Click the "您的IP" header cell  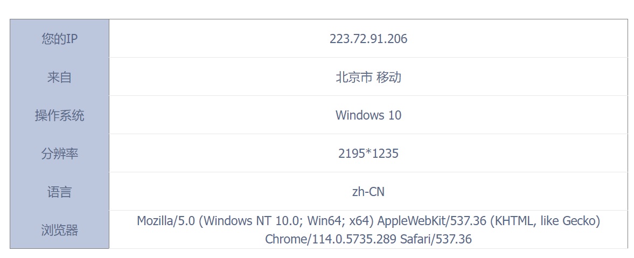coord(59,39)
